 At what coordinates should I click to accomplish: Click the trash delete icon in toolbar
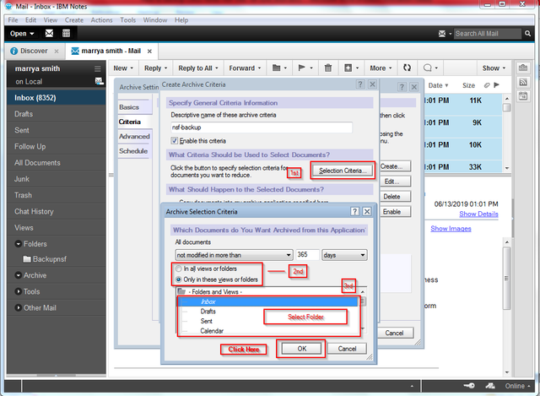point(327,68)
